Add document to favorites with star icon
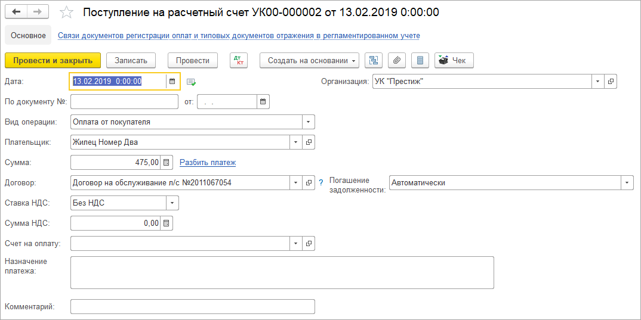Image resolution: width=641 pixels, height=320 pixels. coord(67,13)
